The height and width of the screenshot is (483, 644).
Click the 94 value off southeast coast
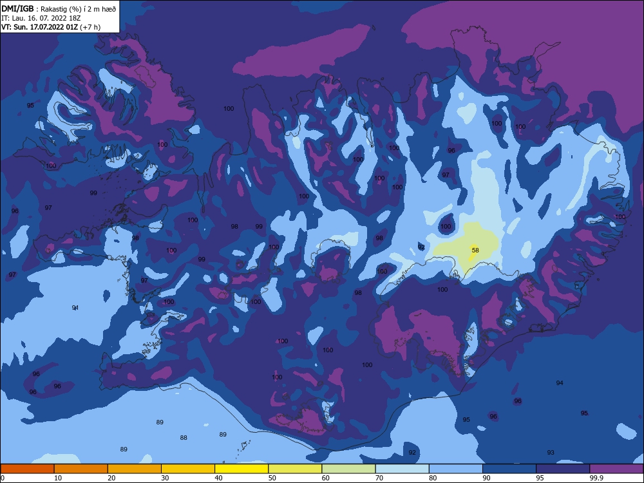pos(560,383)
